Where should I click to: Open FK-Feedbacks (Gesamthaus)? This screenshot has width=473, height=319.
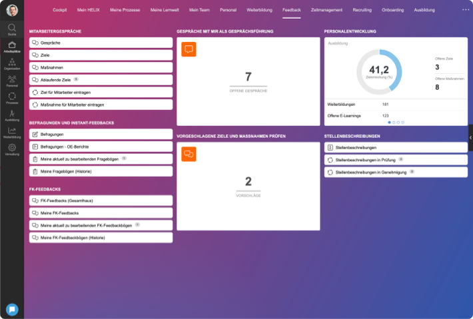(101, 200)
